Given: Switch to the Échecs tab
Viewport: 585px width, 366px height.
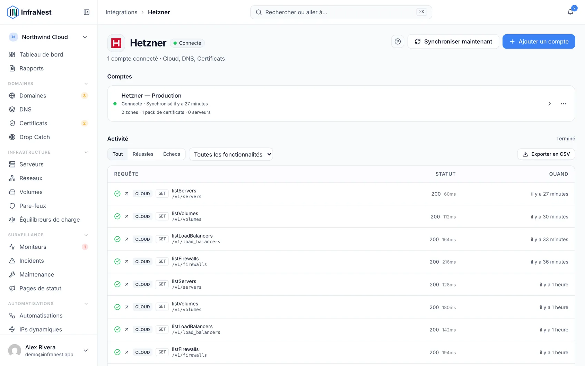Looking at the screenshot, I should click(172, 154).
